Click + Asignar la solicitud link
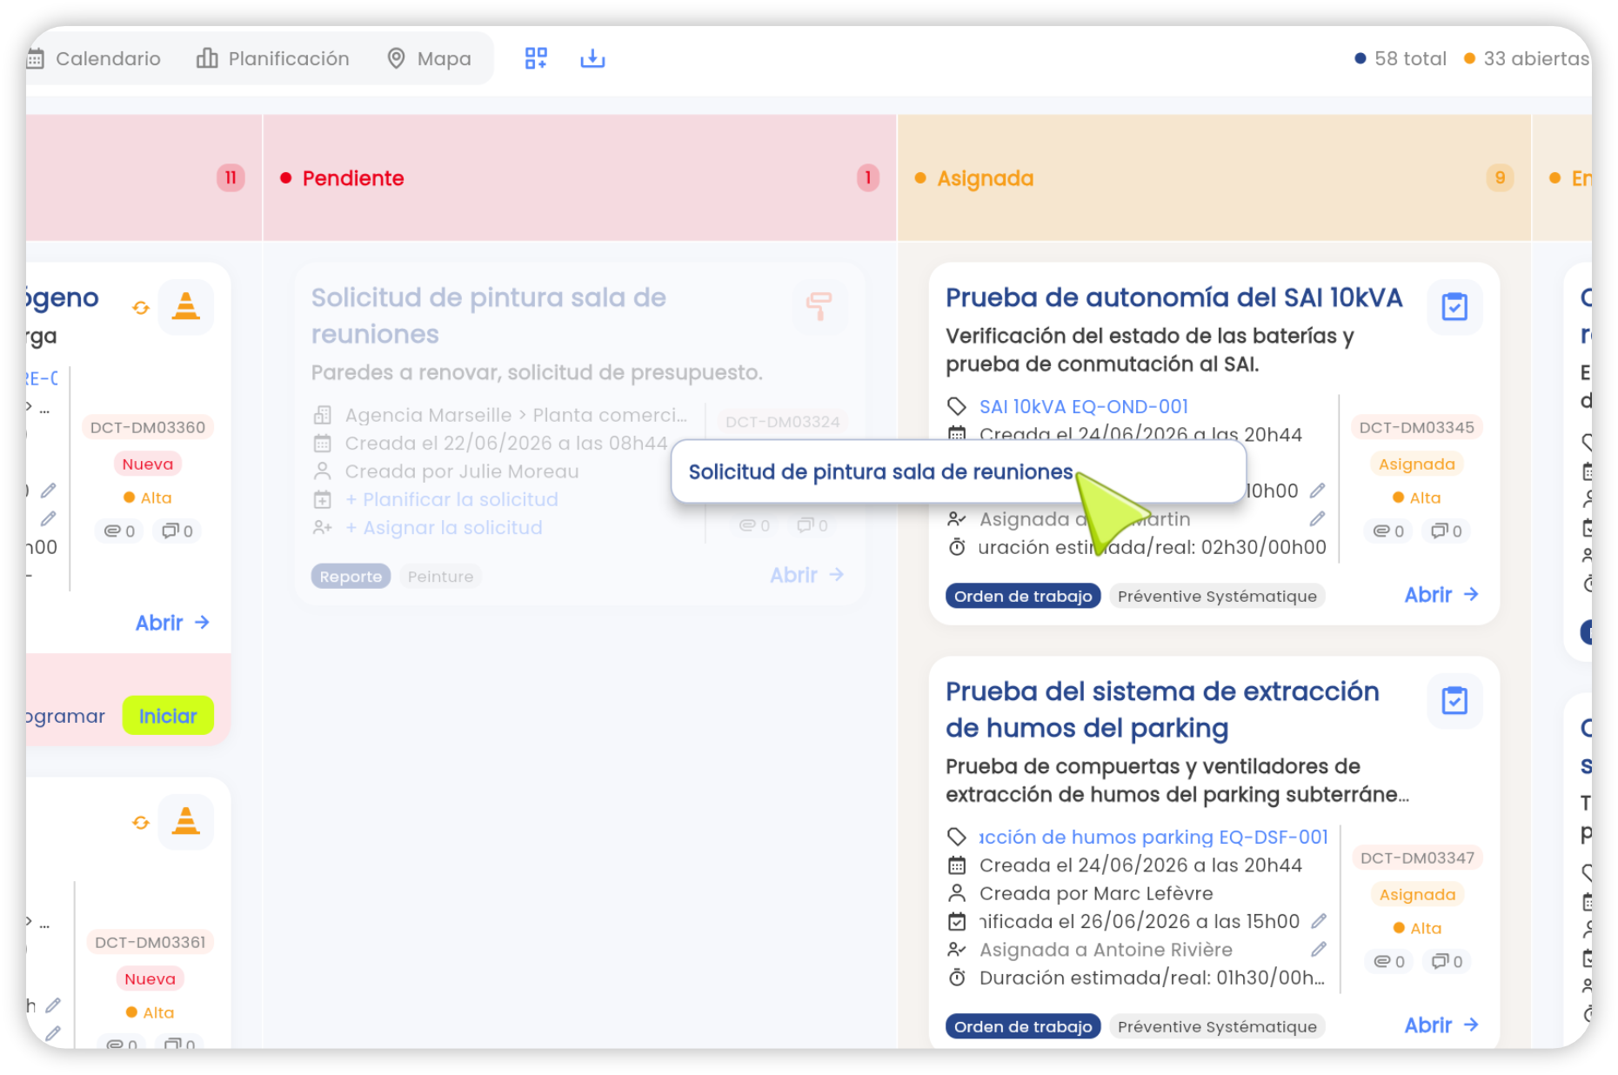The image size is (1618, 1075). [444, 527]
